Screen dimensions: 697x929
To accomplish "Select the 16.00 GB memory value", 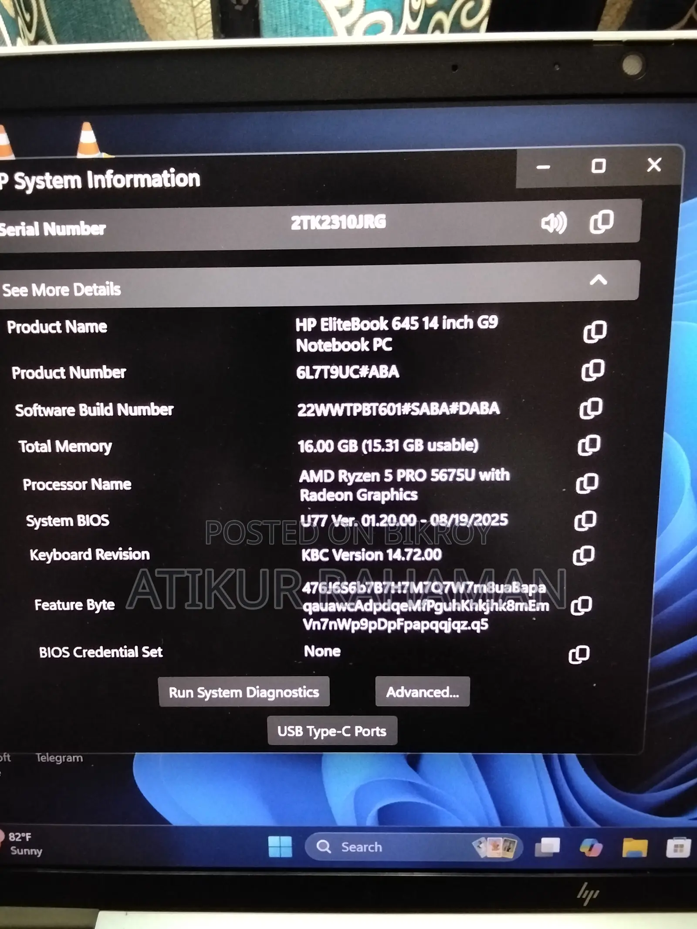I will click(x=388, y=446).
